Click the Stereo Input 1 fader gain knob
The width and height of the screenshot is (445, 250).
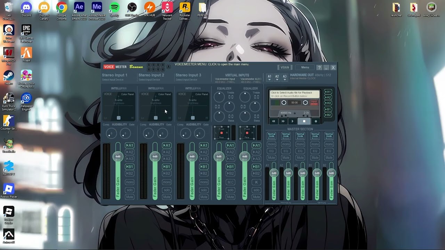(118, 157)
